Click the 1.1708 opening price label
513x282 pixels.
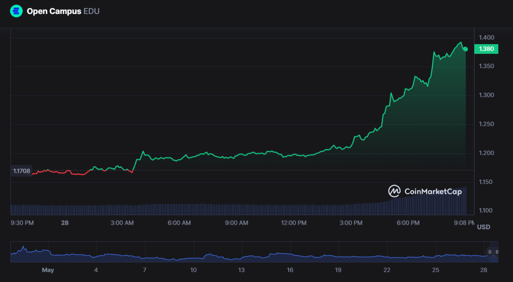click(x=21, y=171)
